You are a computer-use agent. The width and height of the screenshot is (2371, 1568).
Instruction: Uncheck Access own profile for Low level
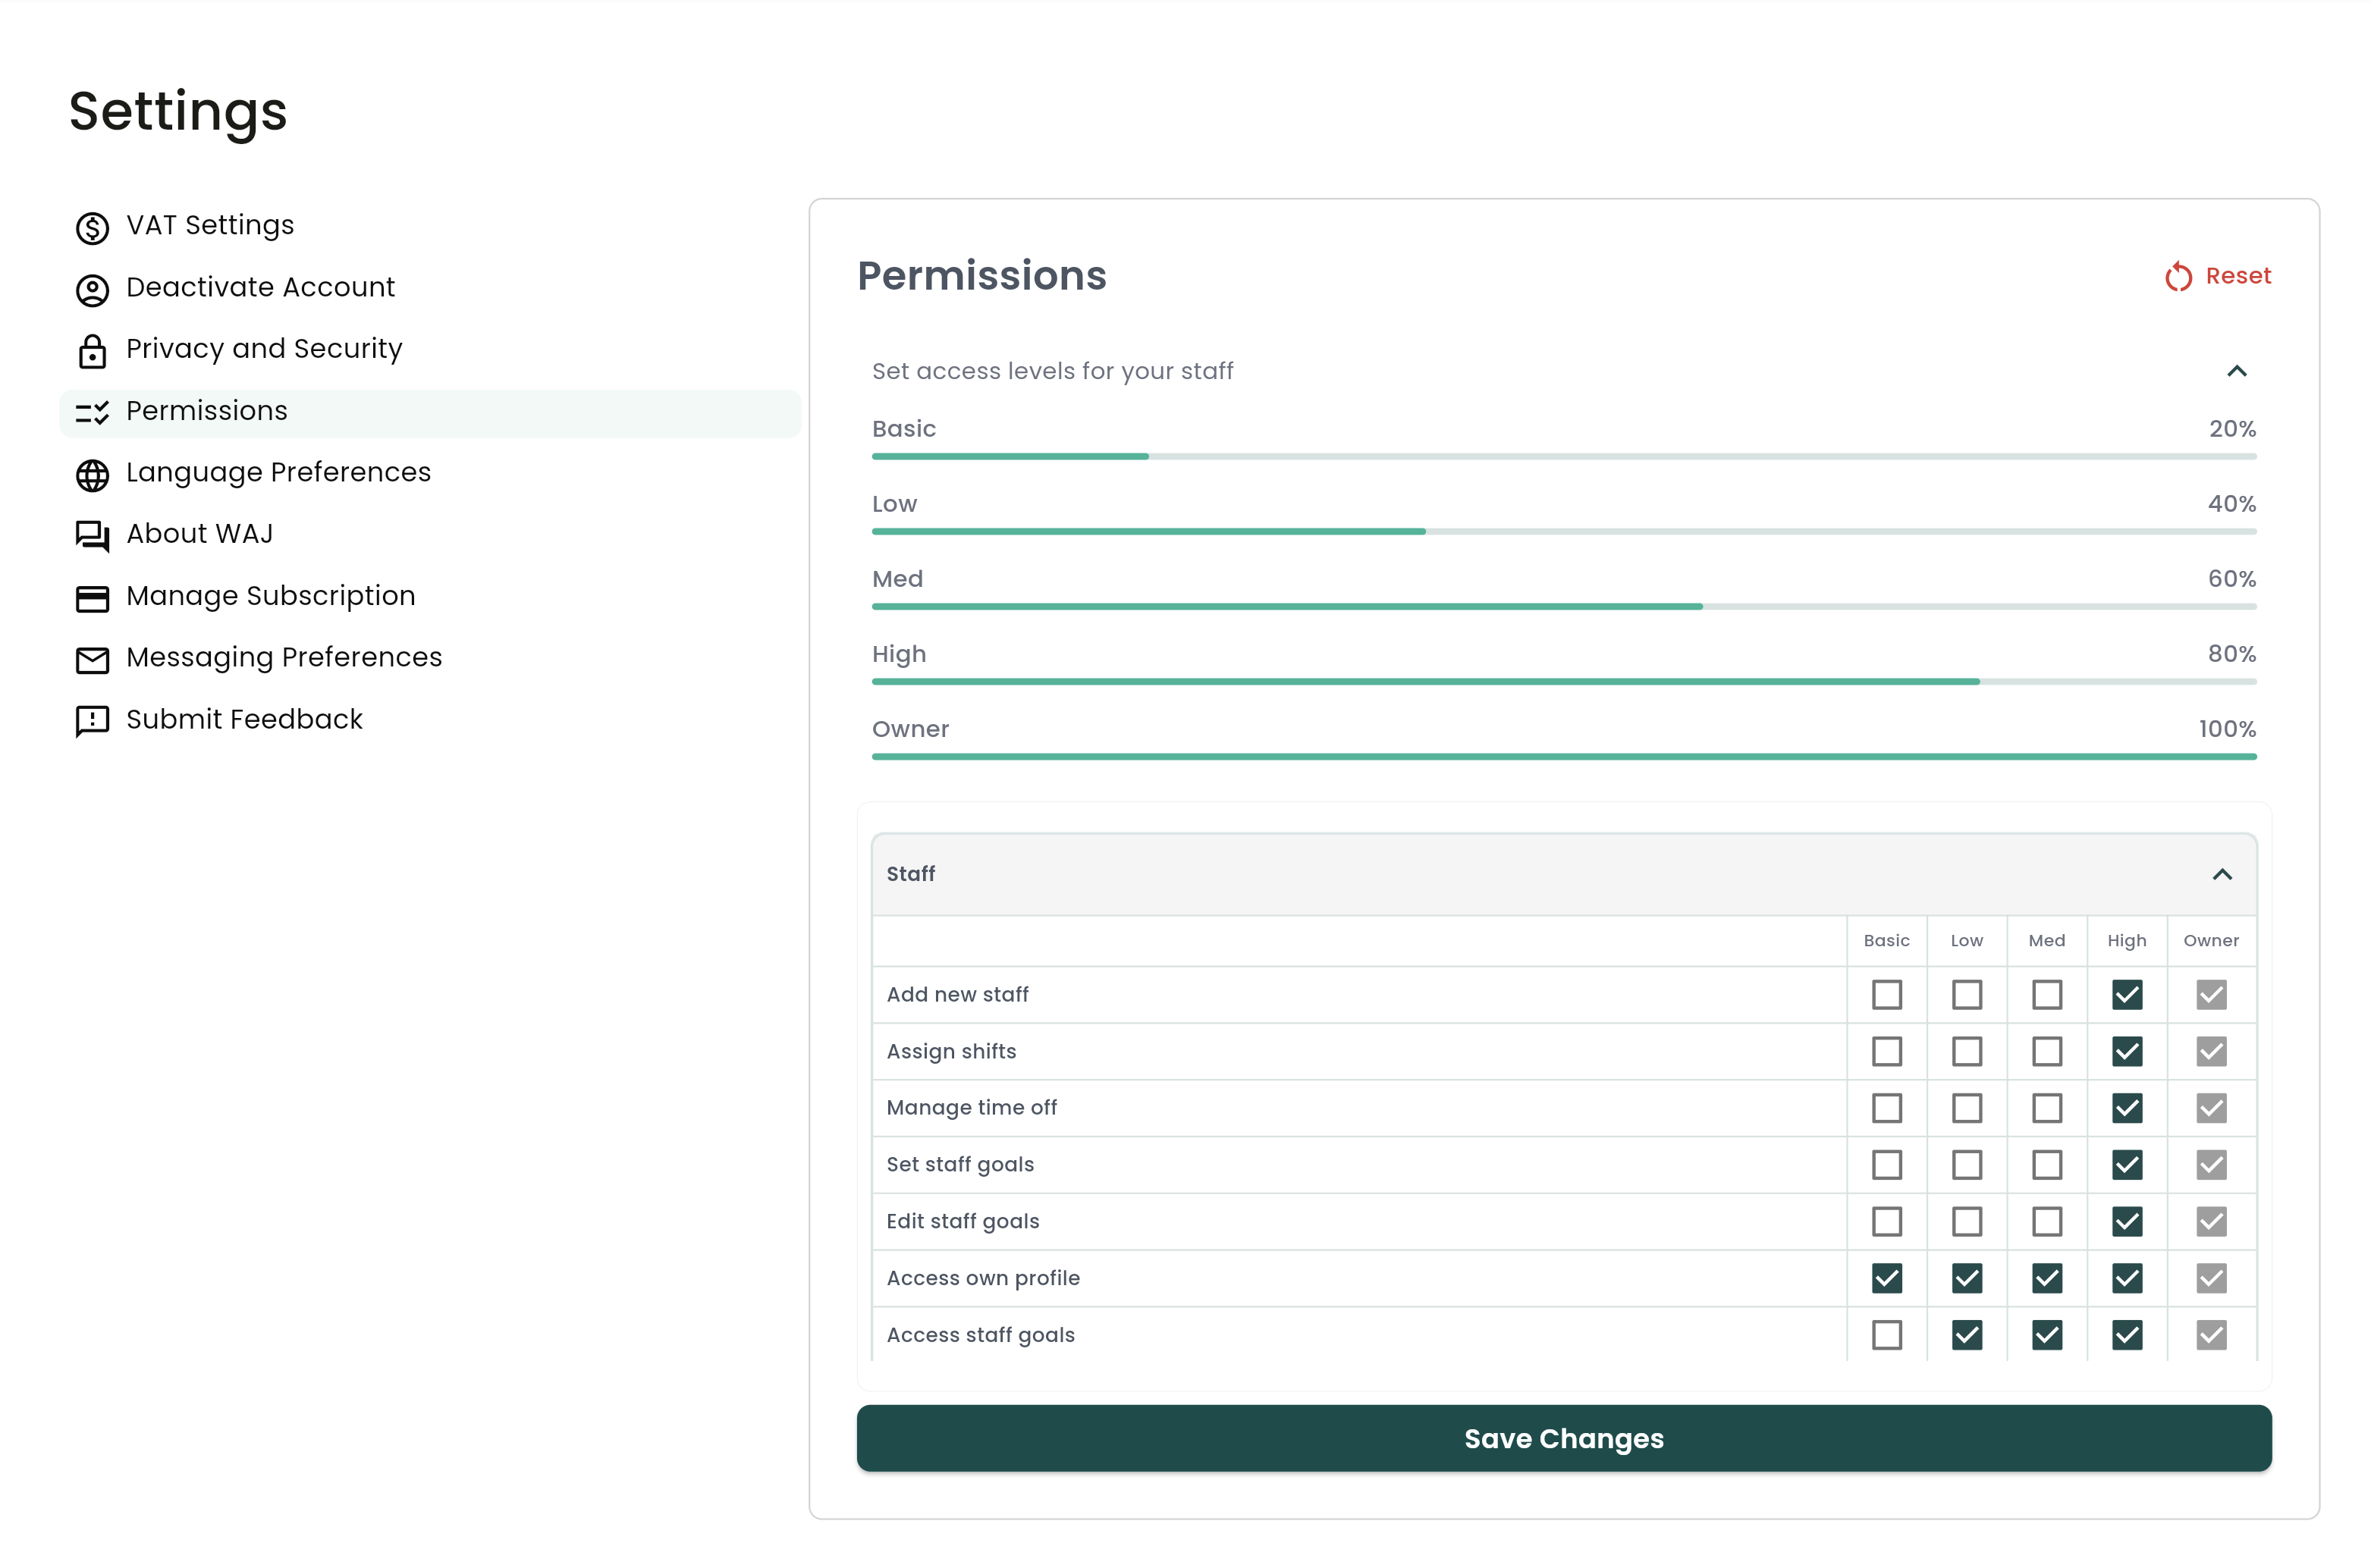(x=1967, y=1278)
